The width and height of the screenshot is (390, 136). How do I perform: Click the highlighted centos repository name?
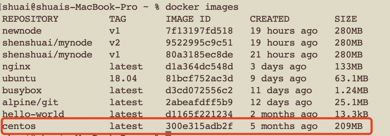(x=19, y=126)
